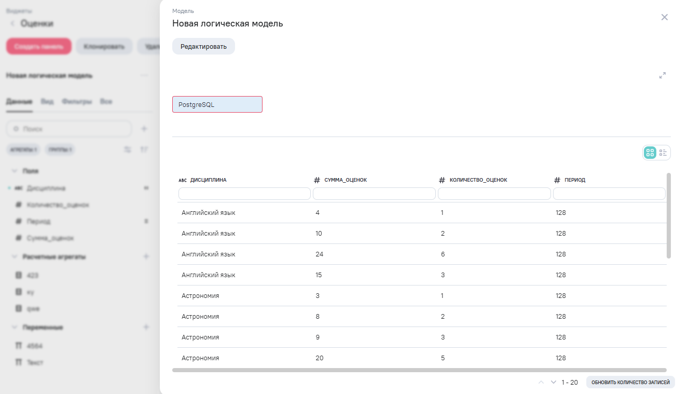
Task: Click ОБНОВИТЬ КОЛИЧЕСТВО ЗАПИСЕЙ button
Action: pyautogui.click(x=630, y=382)
